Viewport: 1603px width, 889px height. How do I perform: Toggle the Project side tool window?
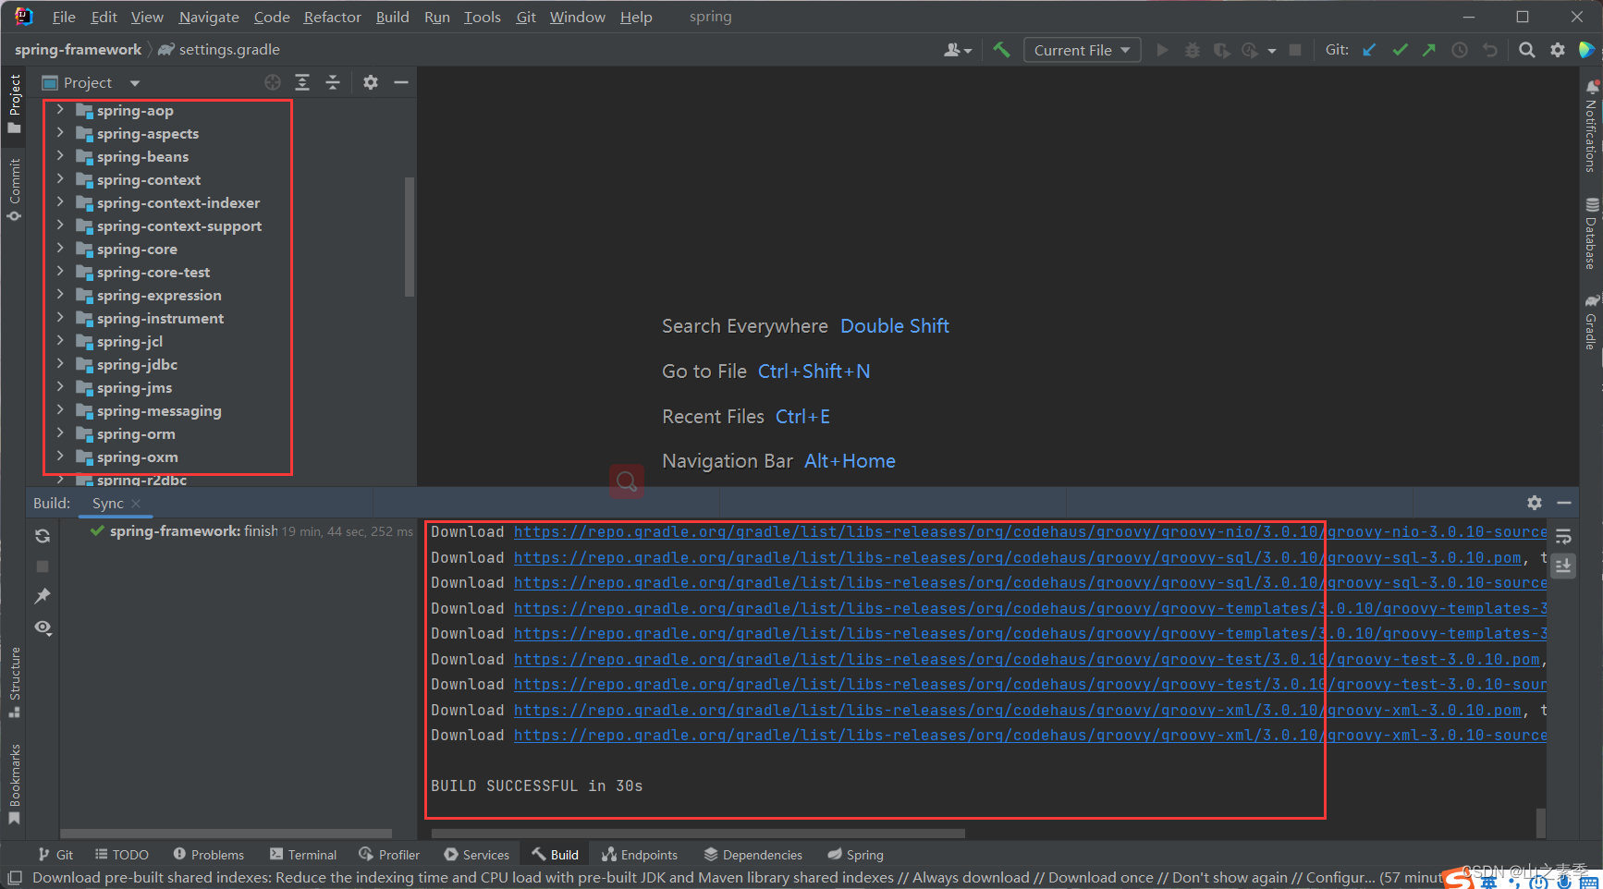point(14,104)
